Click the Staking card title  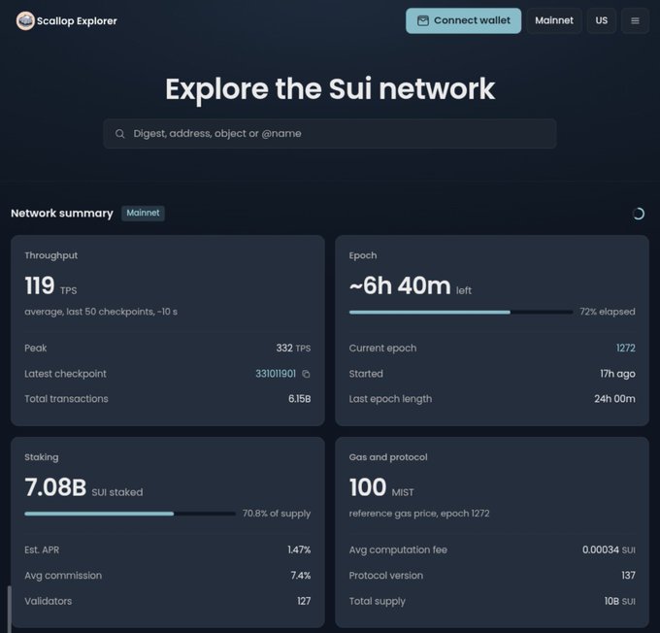41,457
